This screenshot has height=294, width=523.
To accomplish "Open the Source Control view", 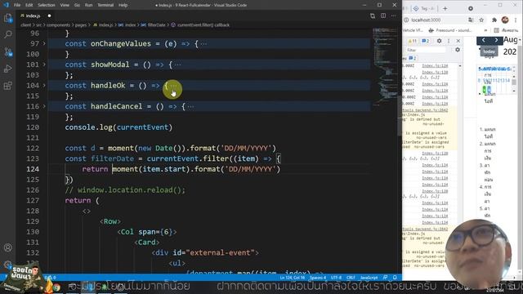I will (x=8, y=52).
